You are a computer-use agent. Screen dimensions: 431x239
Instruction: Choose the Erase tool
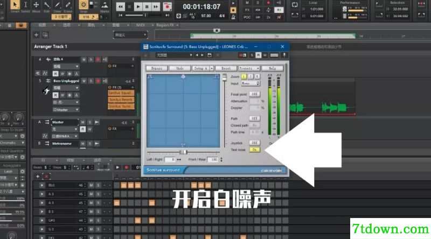coord(68,5)
